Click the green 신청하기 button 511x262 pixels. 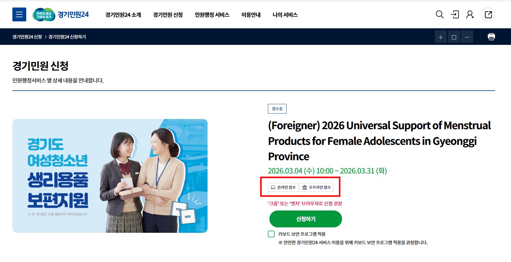click(x=306, y=219)
